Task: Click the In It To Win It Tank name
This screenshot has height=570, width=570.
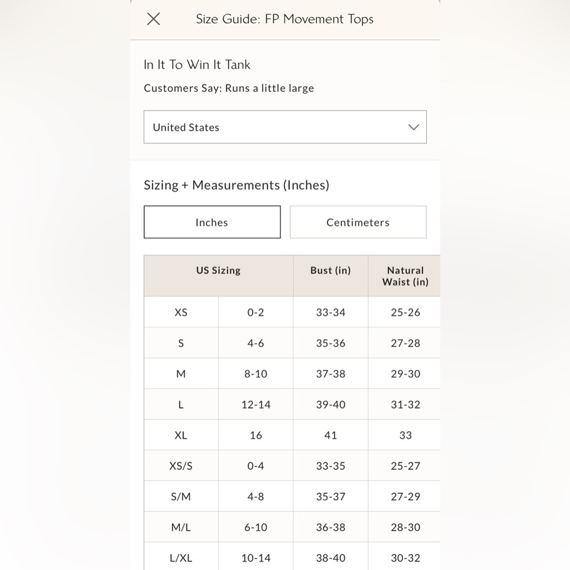Action: click(197, 65)
